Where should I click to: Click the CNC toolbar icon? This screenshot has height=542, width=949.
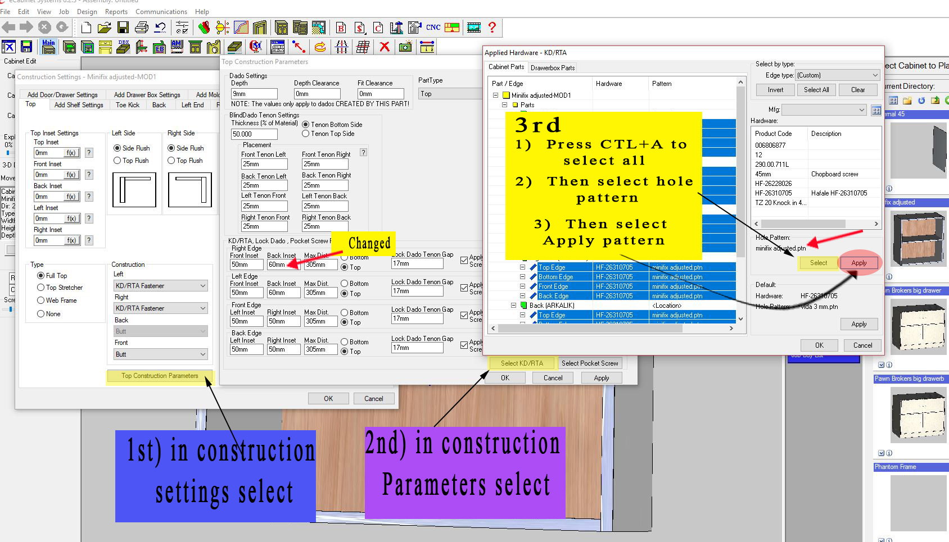(433, 27)
